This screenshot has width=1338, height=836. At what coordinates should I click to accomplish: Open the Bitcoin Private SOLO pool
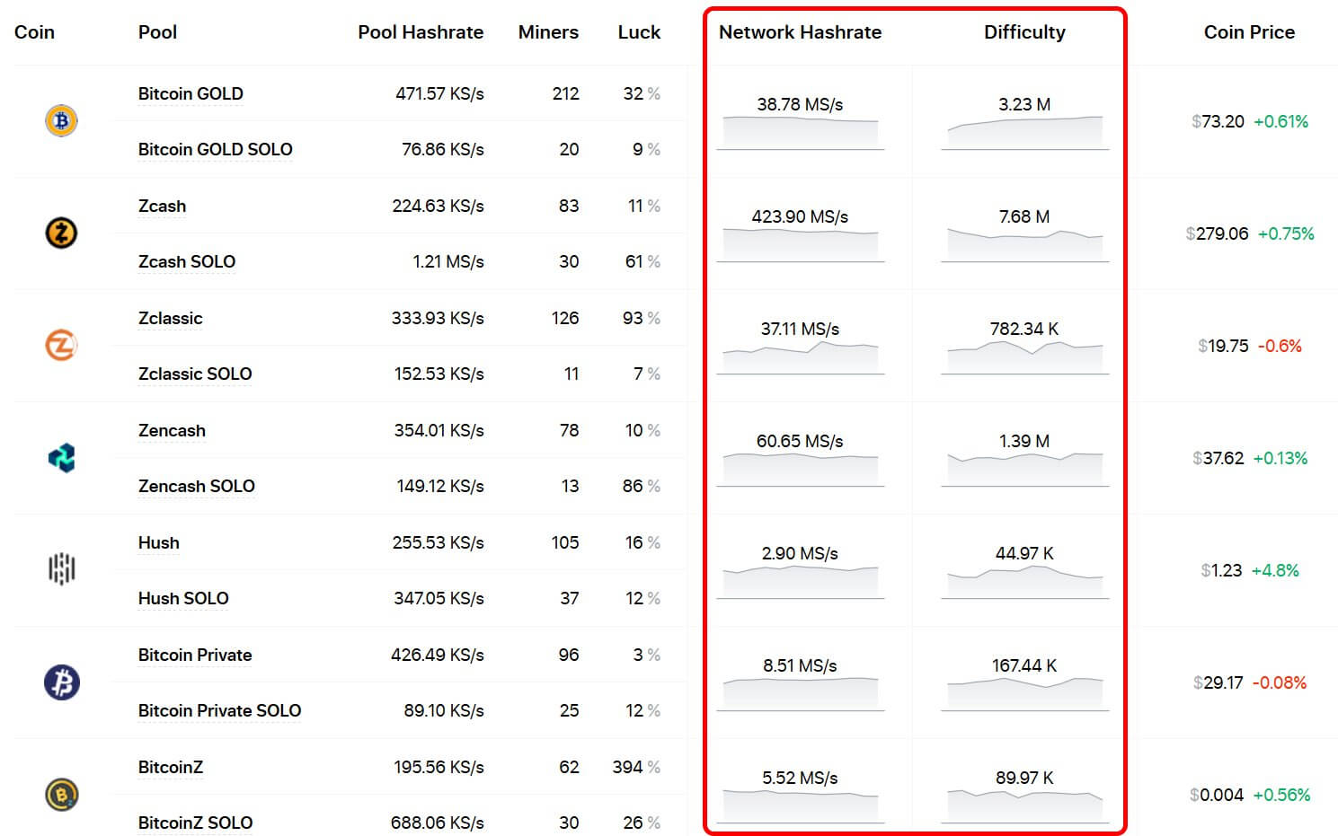[219, 710]
